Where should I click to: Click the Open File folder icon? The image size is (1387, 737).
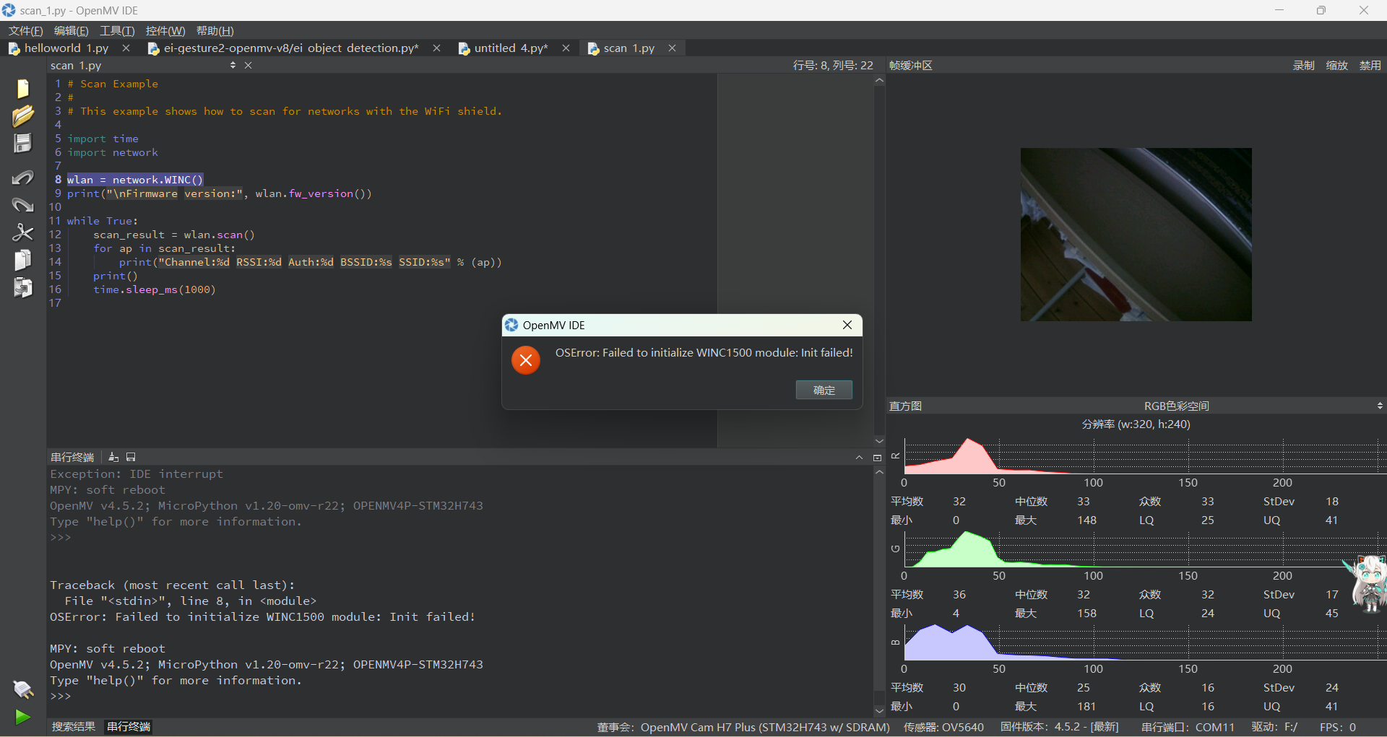point(22,115)
